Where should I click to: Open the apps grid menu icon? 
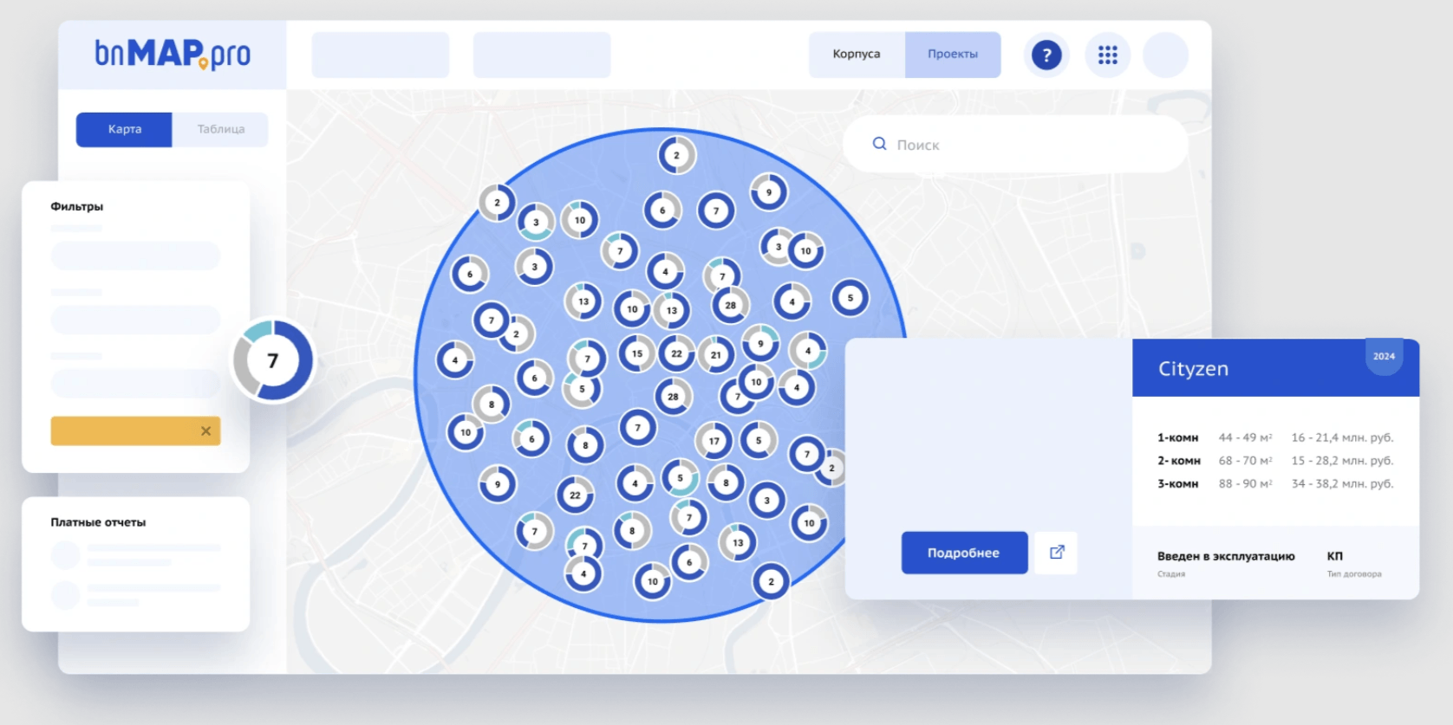(x=1107, y=55)
